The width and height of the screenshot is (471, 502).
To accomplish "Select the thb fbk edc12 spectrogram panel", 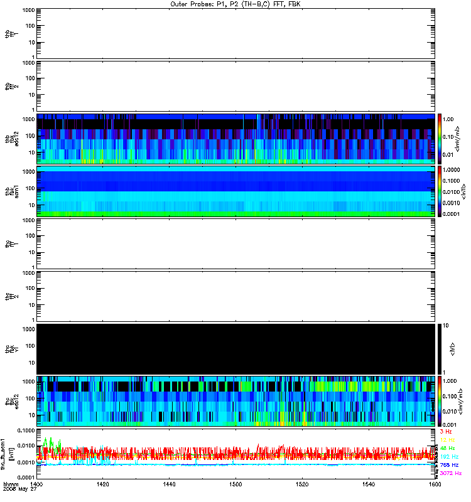I will coord(235,139).
